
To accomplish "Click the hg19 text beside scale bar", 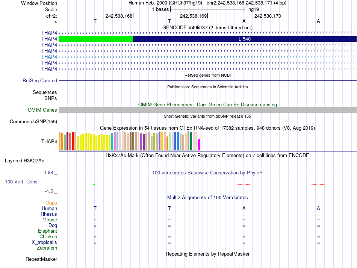I will click(254, 9).
